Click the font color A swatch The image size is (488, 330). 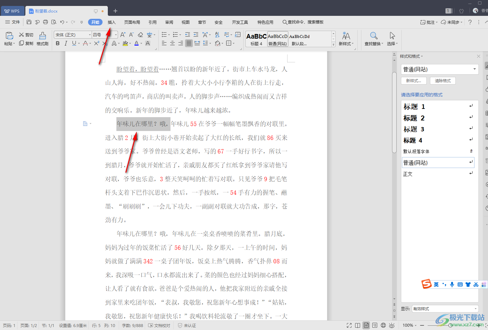137,43
